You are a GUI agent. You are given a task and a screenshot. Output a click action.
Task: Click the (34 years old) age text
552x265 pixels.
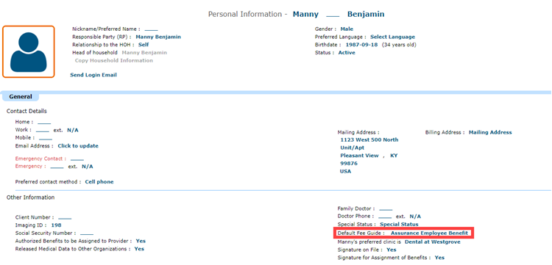399,45
